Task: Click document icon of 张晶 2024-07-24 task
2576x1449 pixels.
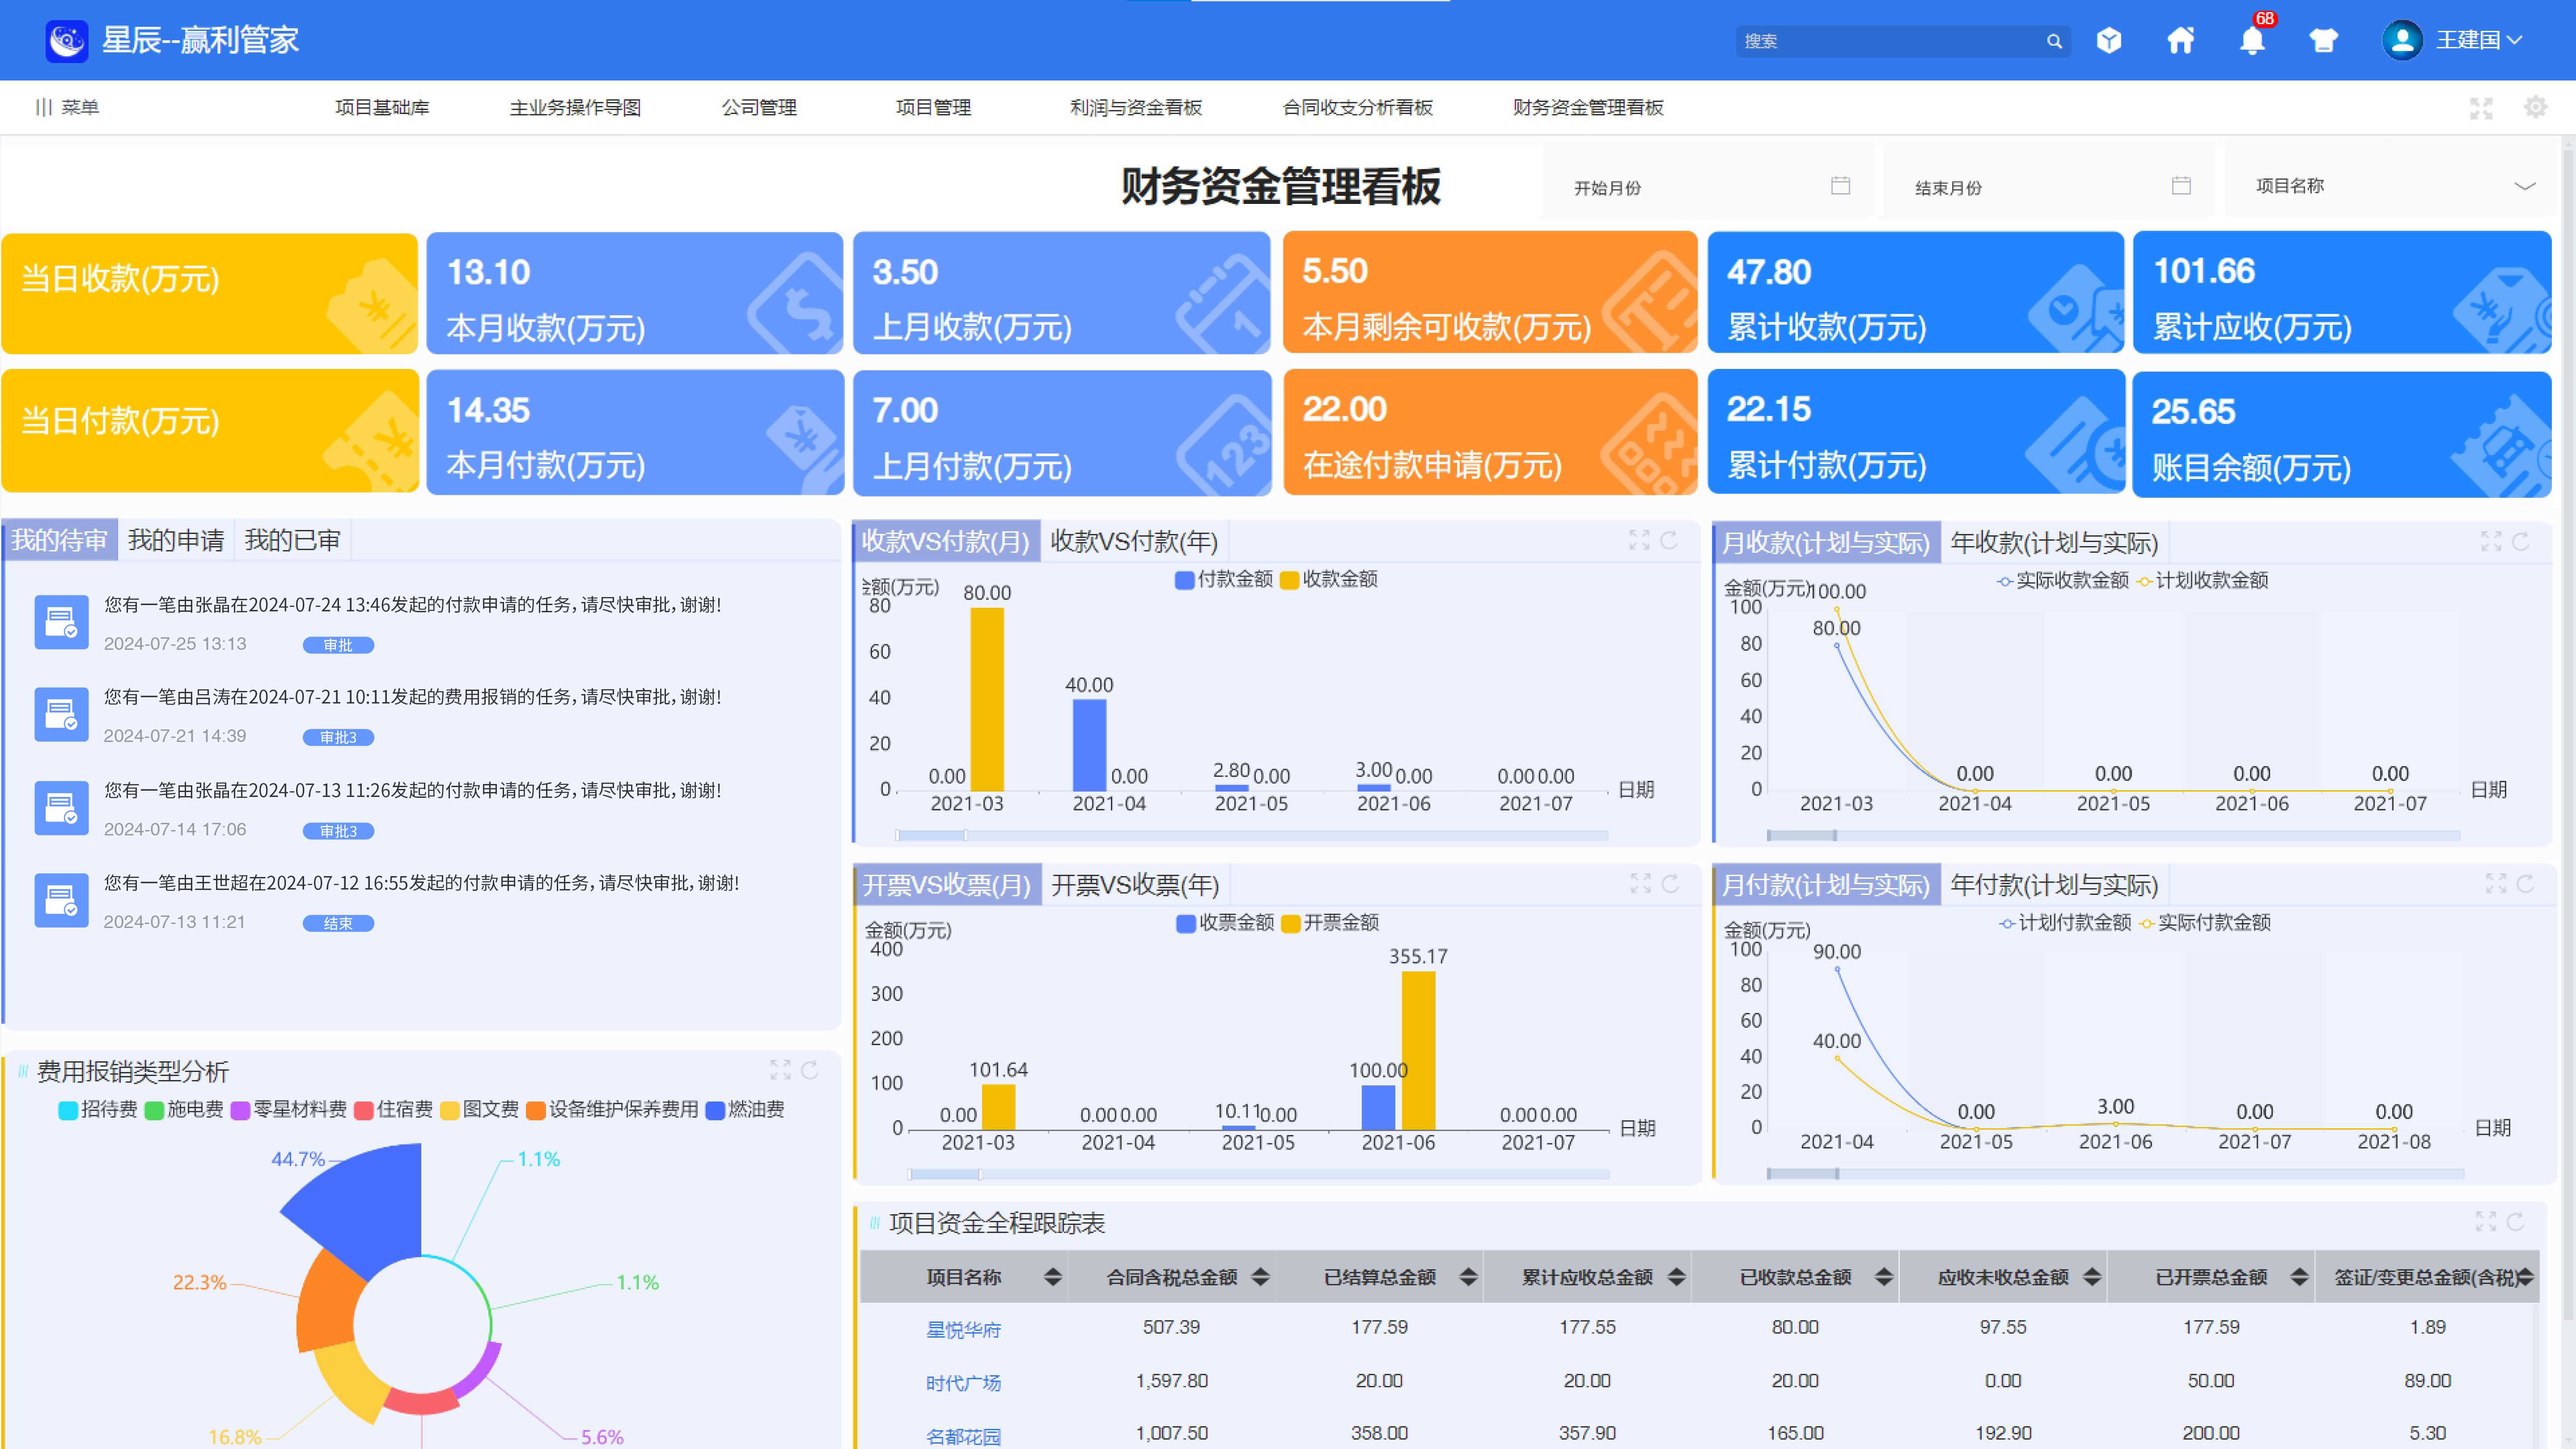Action: coord(61,622)
